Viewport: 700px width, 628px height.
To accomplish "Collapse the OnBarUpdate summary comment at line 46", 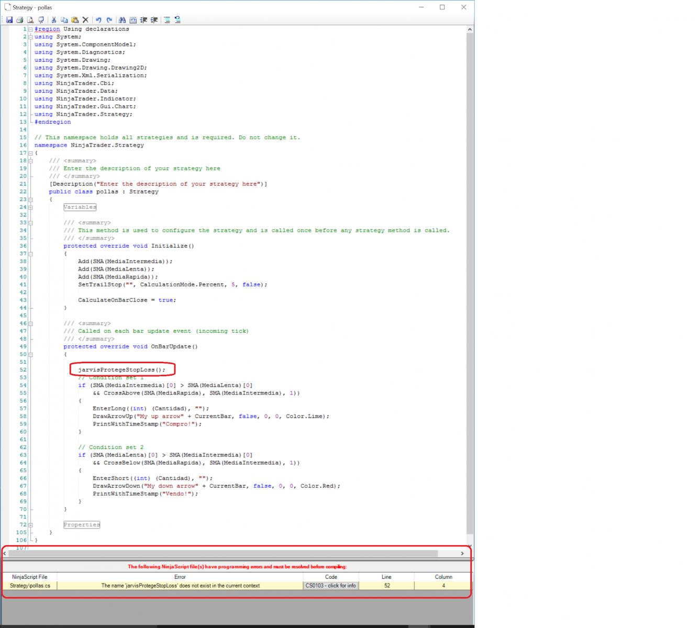I will coord(30,323).
